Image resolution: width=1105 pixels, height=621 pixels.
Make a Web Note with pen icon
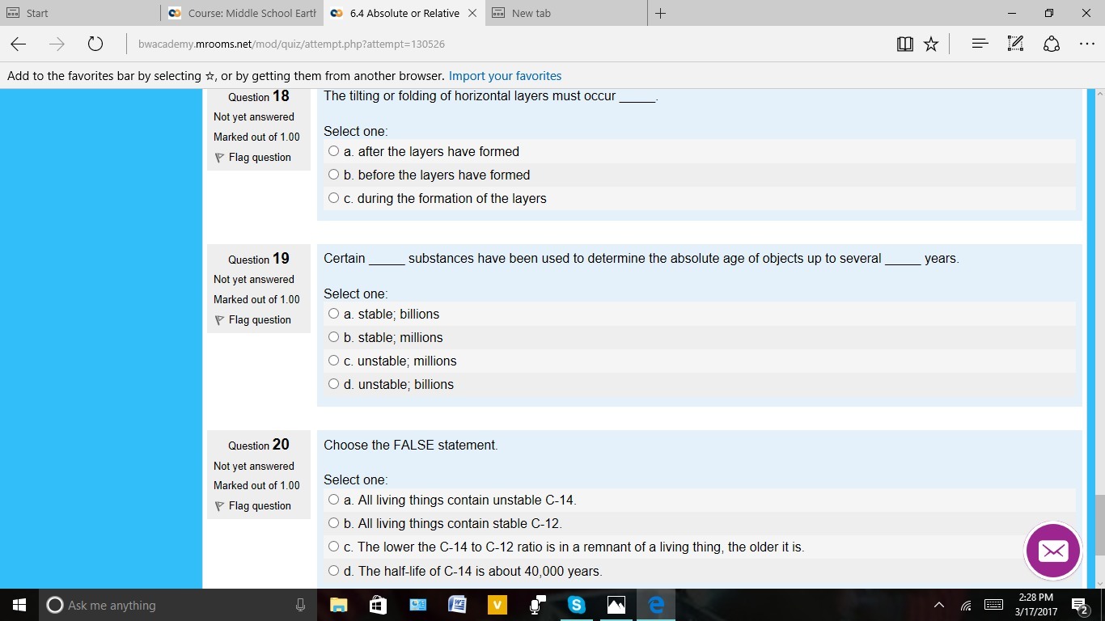coord(1015,44)
